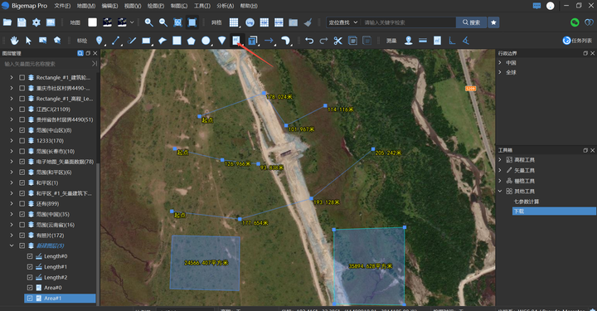Image resolution: width=597 pixels, height=311 pixels.
Task: Select the polyline drawing tool
Action: pos(132,41)
